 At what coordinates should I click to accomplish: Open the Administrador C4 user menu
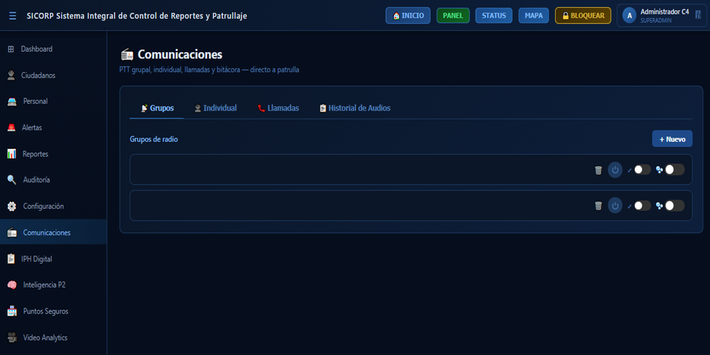pos(661,15)
